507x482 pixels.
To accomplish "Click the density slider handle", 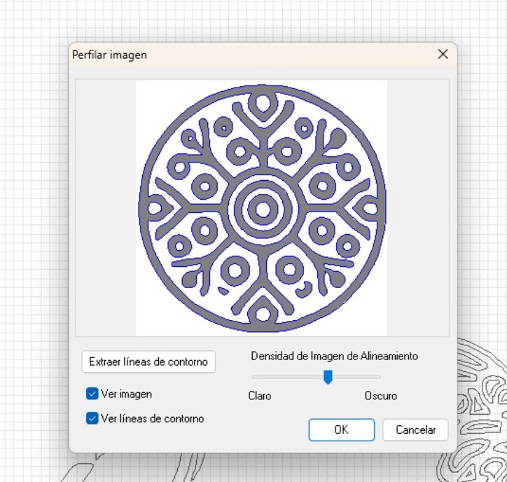I will point(328,377).
